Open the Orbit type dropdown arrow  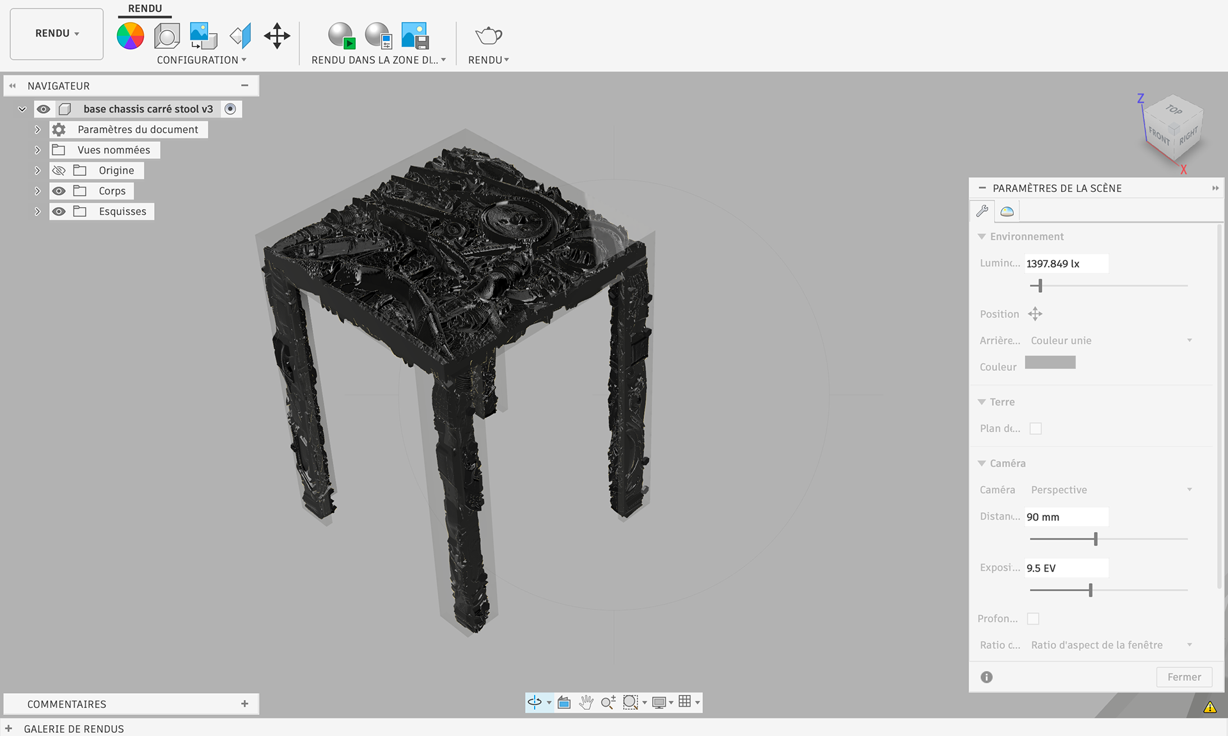[549, 703]
